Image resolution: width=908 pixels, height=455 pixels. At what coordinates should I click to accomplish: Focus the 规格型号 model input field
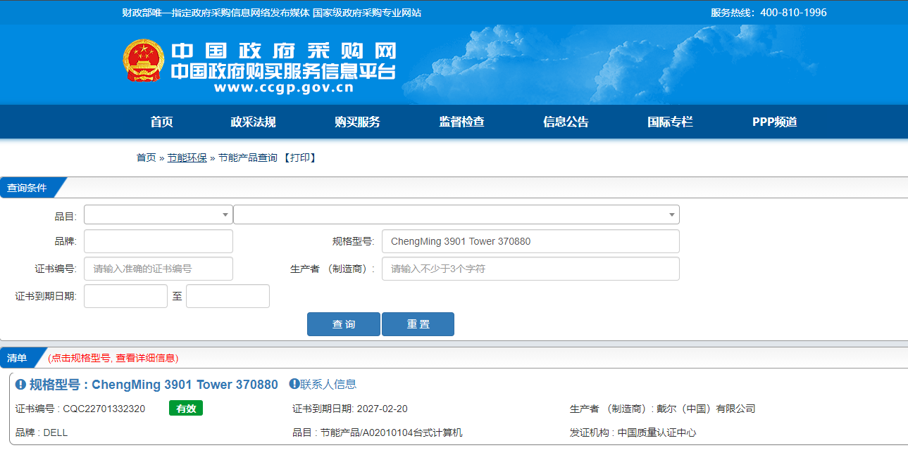tap(530, 241)
